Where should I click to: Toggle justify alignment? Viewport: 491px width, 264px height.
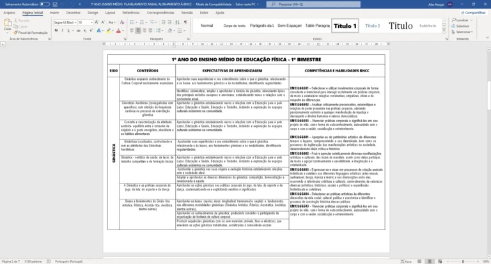pyautogui.click(x=151, y=31)
